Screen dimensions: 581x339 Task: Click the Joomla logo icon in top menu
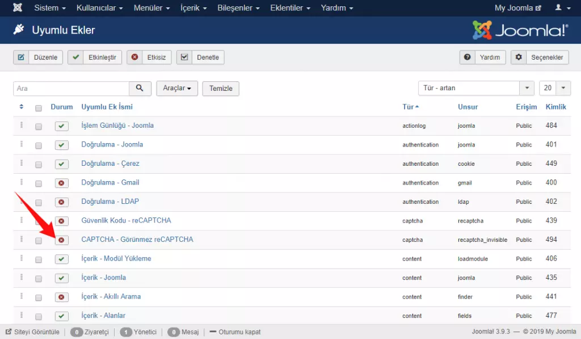18,7
